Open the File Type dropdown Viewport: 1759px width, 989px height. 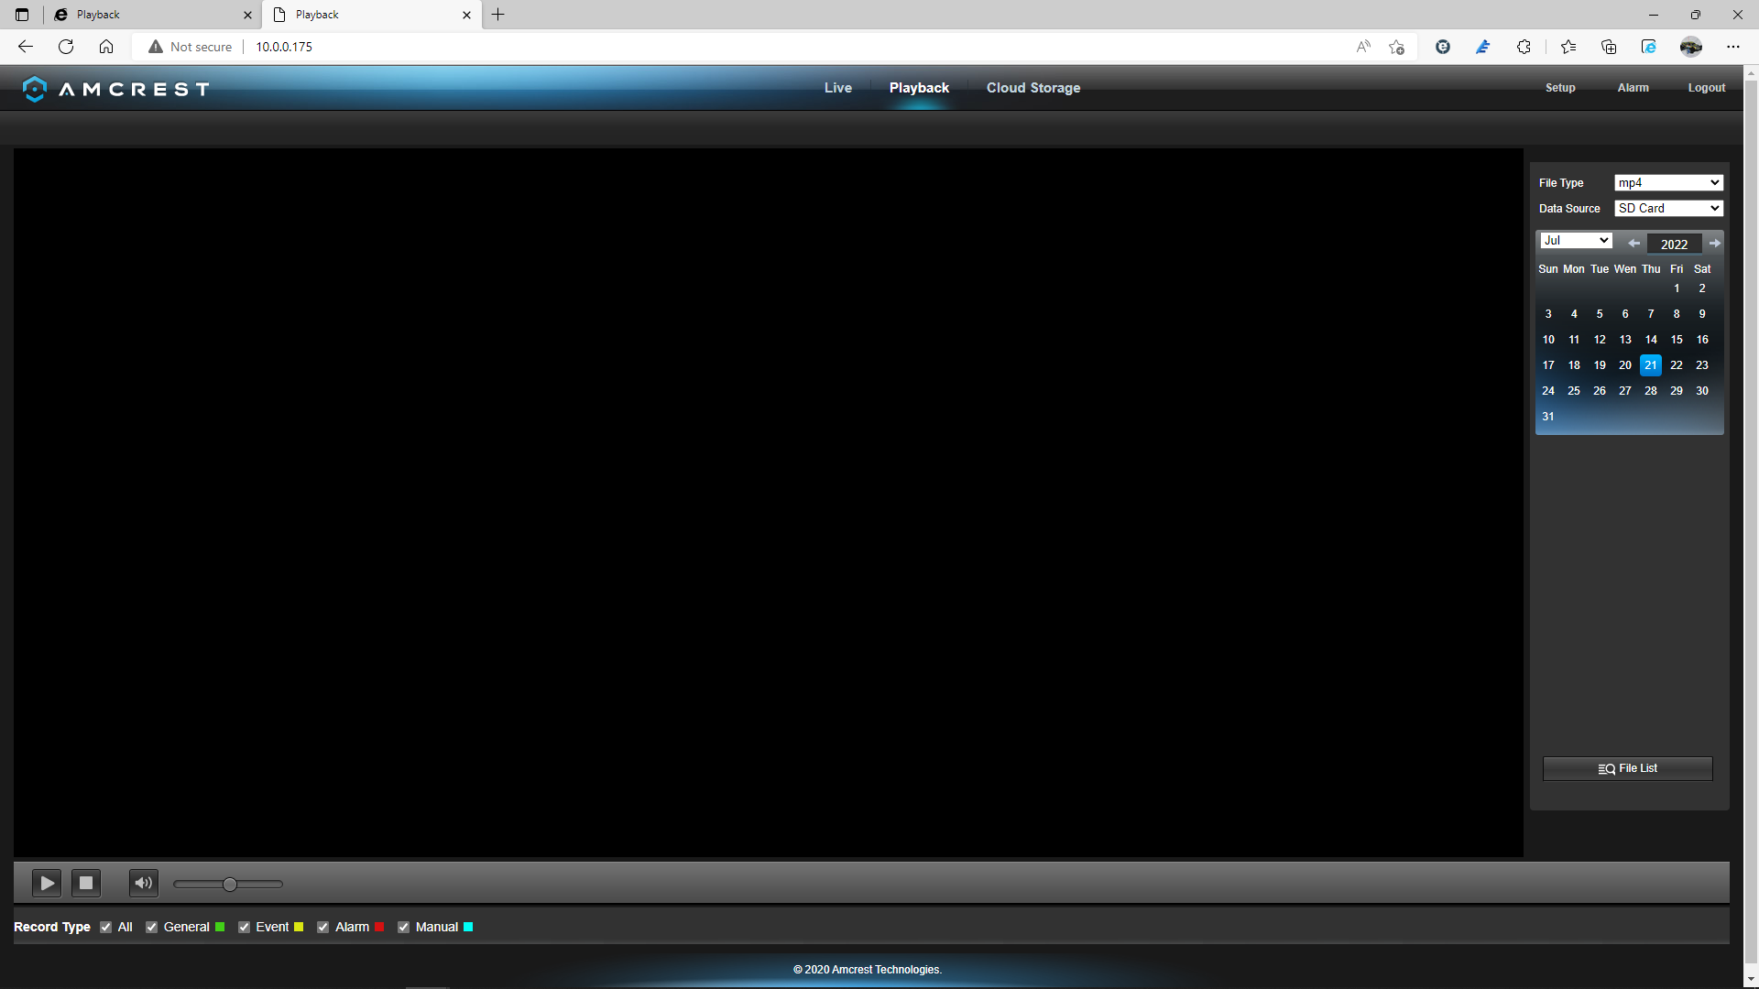pos(1668,183)
